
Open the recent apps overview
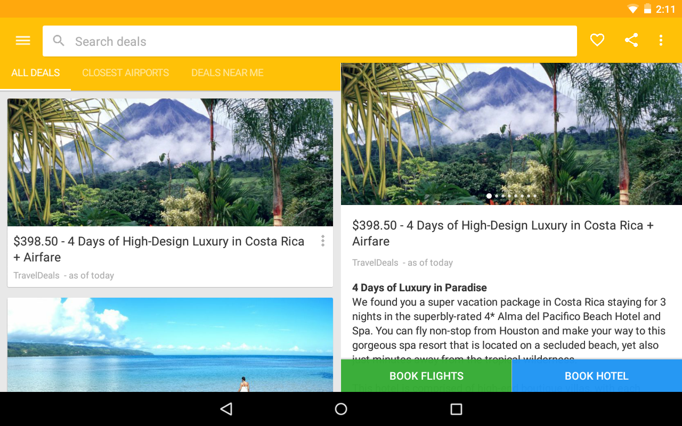click(x=456, y=409)
